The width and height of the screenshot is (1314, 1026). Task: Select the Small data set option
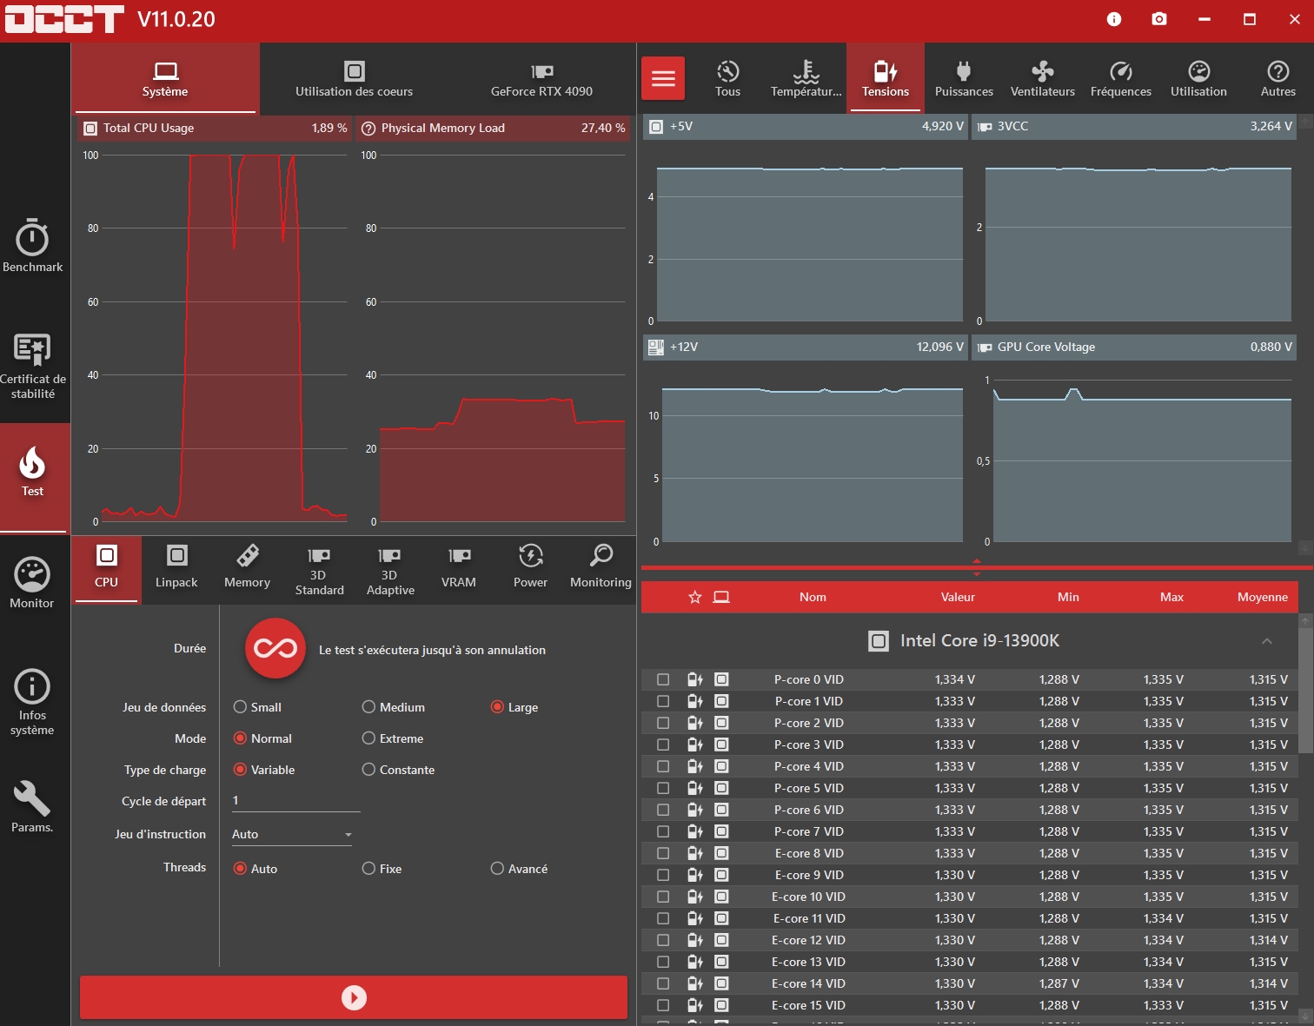pos(241,707)
